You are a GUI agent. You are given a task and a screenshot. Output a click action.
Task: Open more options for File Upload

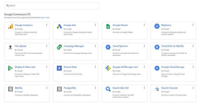click(47, 46)
